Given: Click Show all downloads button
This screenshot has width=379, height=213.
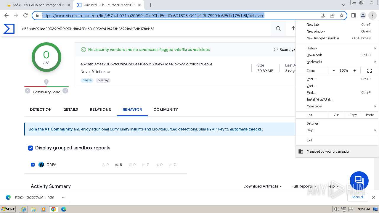Looking at the screenshot, I should click(x=358, y=197).
